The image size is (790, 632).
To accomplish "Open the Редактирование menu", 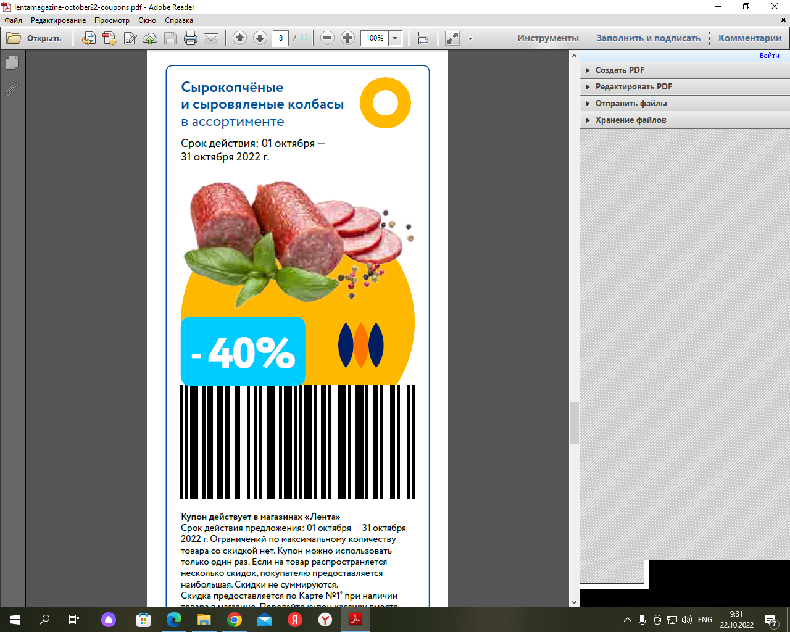I will [x=59, y=20].
